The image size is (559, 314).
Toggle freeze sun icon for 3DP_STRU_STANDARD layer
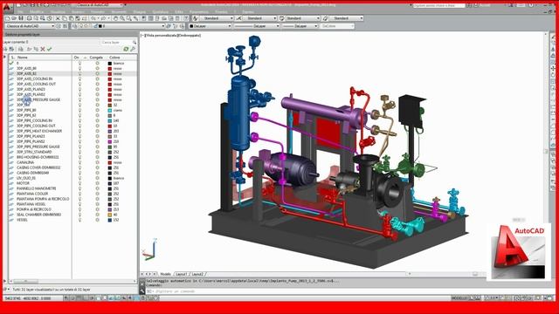[x=97, y=152]
